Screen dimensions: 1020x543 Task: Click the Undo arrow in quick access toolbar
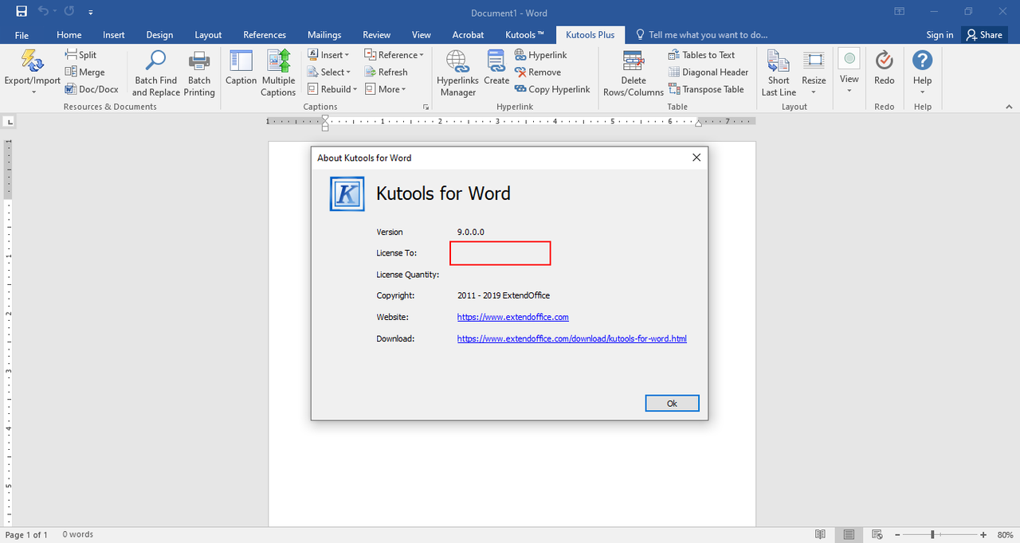point(44,12)
